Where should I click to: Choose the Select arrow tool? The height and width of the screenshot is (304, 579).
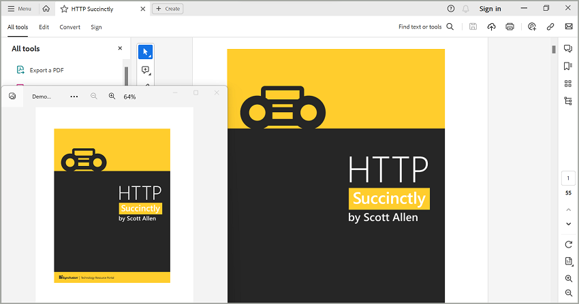146,52
